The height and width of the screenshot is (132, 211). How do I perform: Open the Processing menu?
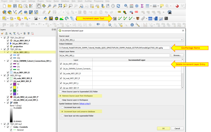pyautogui.click(x=98, y=1)
